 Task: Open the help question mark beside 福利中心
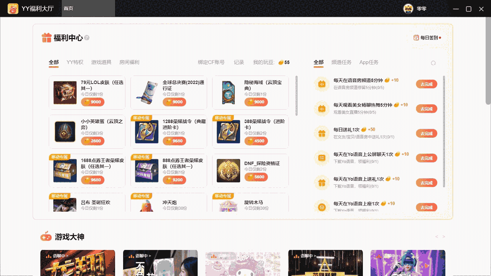coord(87,38)
